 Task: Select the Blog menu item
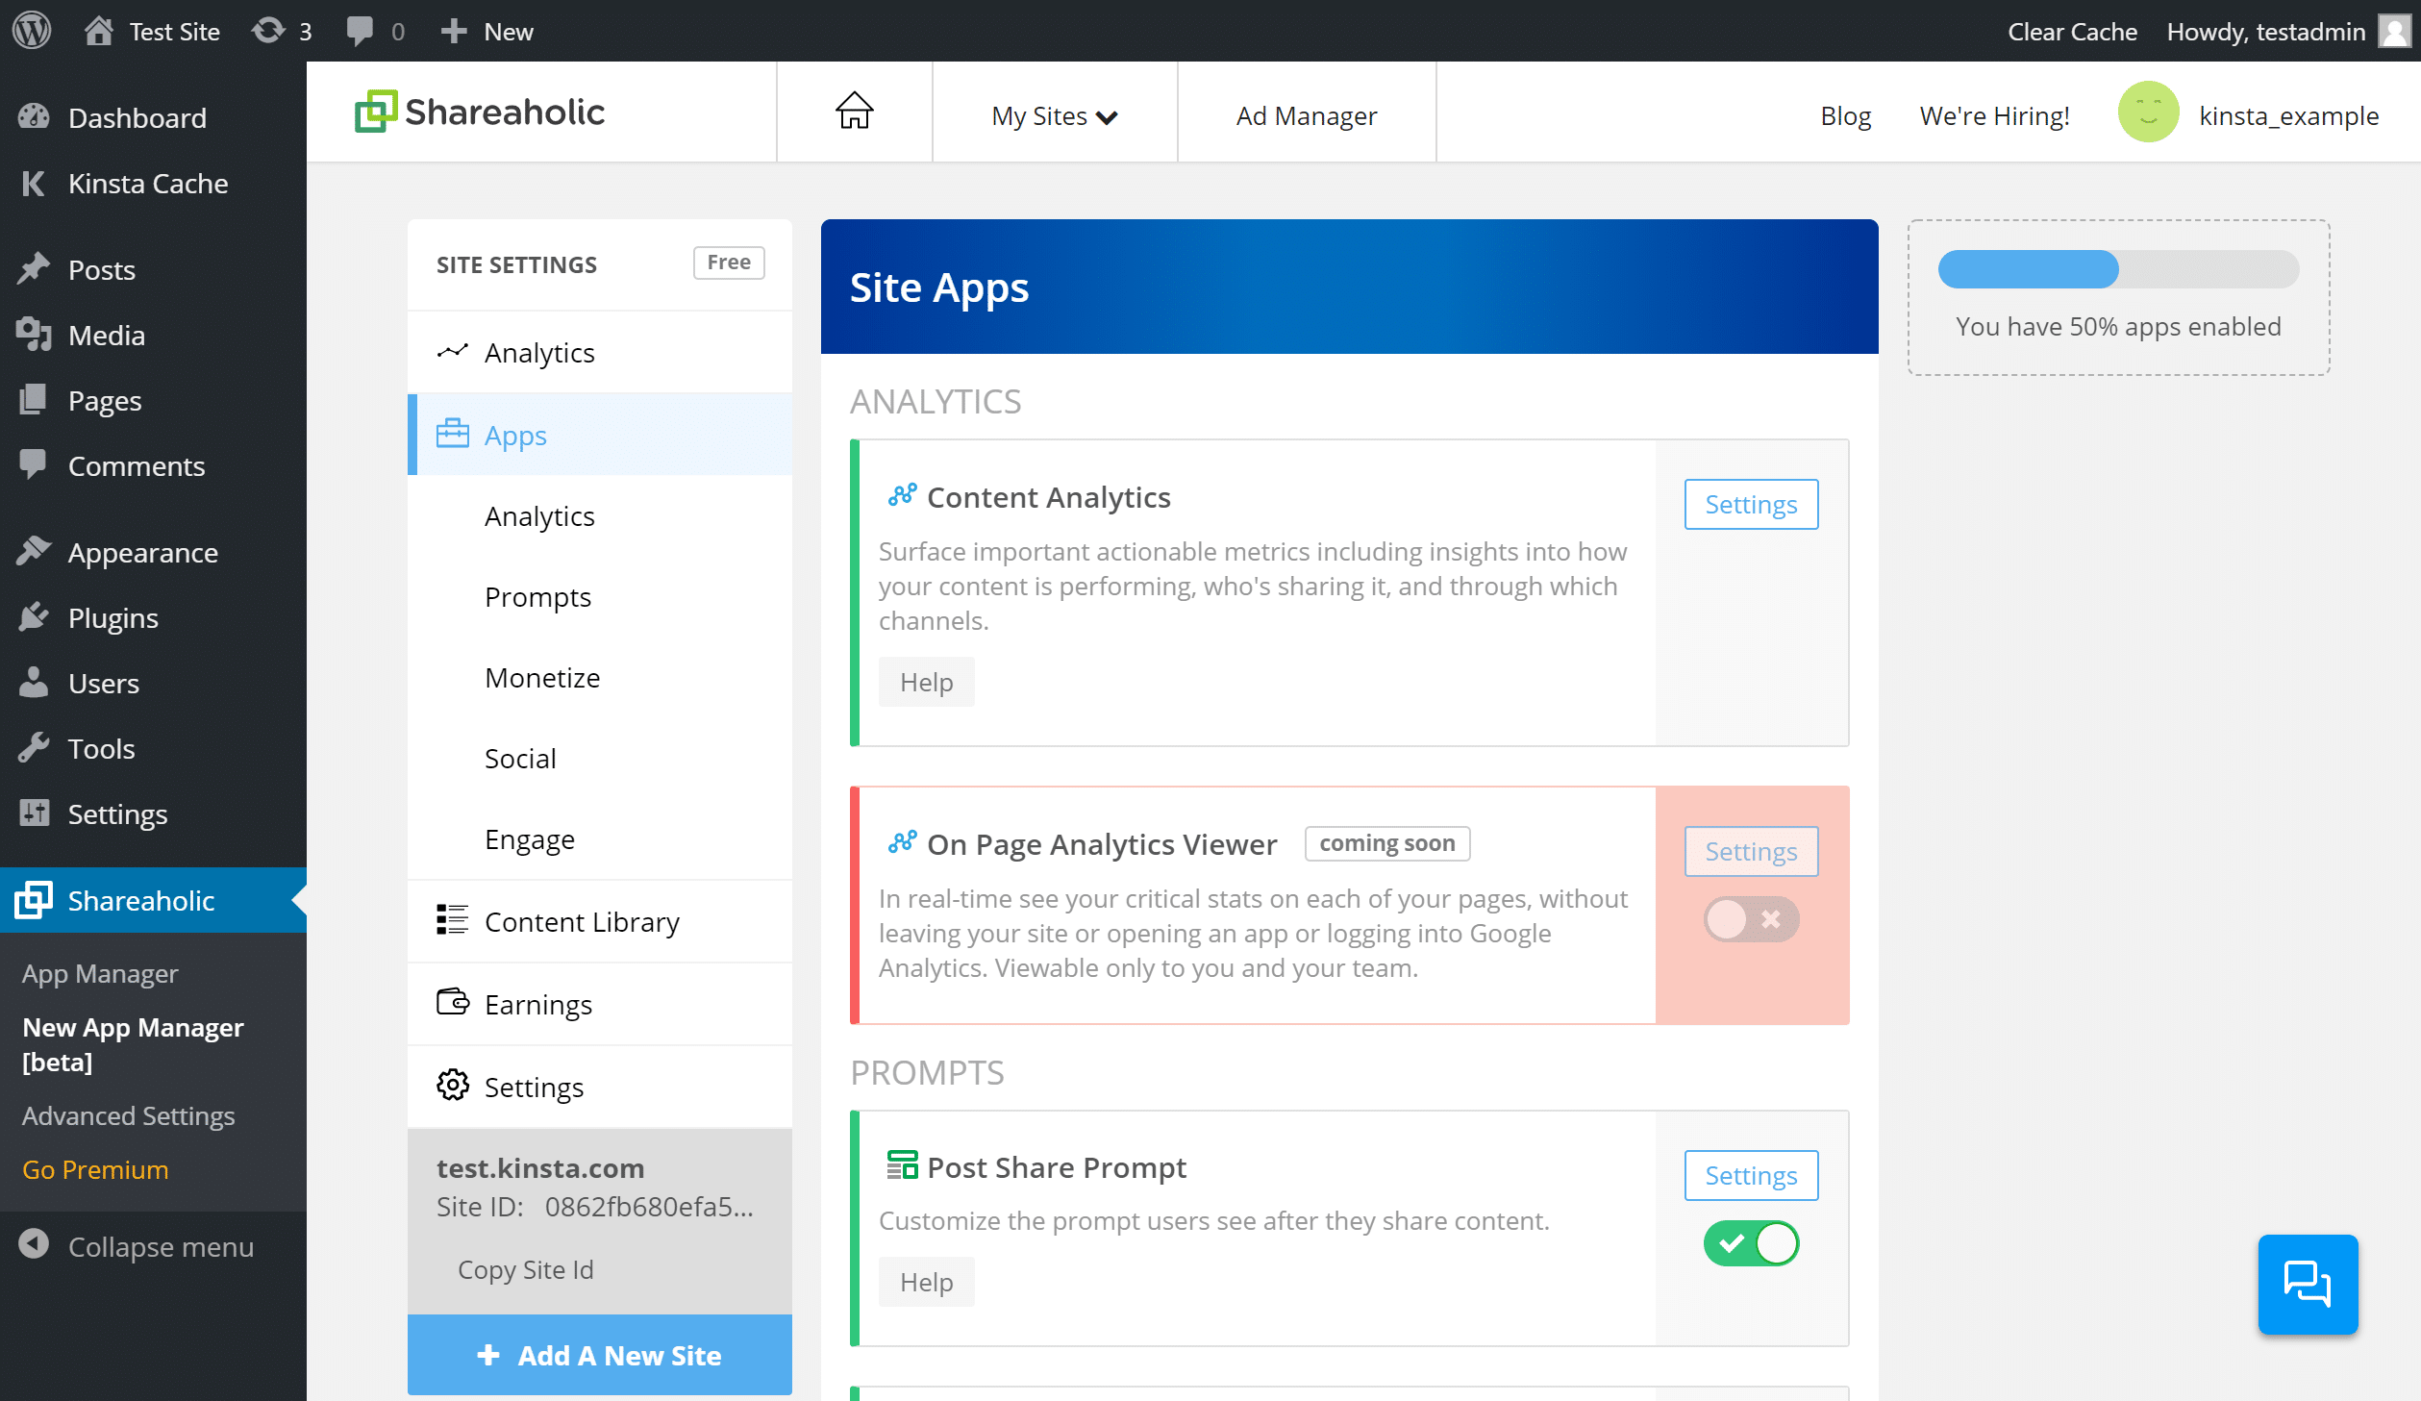click(1846, 115)
